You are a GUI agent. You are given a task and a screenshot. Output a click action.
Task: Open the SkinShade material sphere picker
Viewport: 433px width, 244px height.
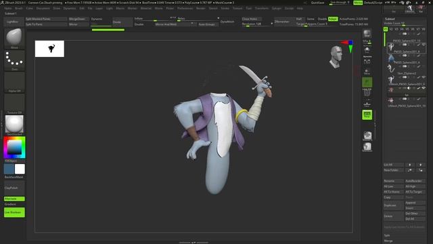tap(14, 124)
